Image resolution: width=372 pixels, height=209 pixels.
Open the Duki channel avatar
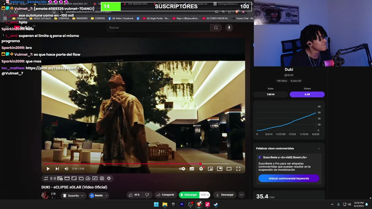(45, 195)
